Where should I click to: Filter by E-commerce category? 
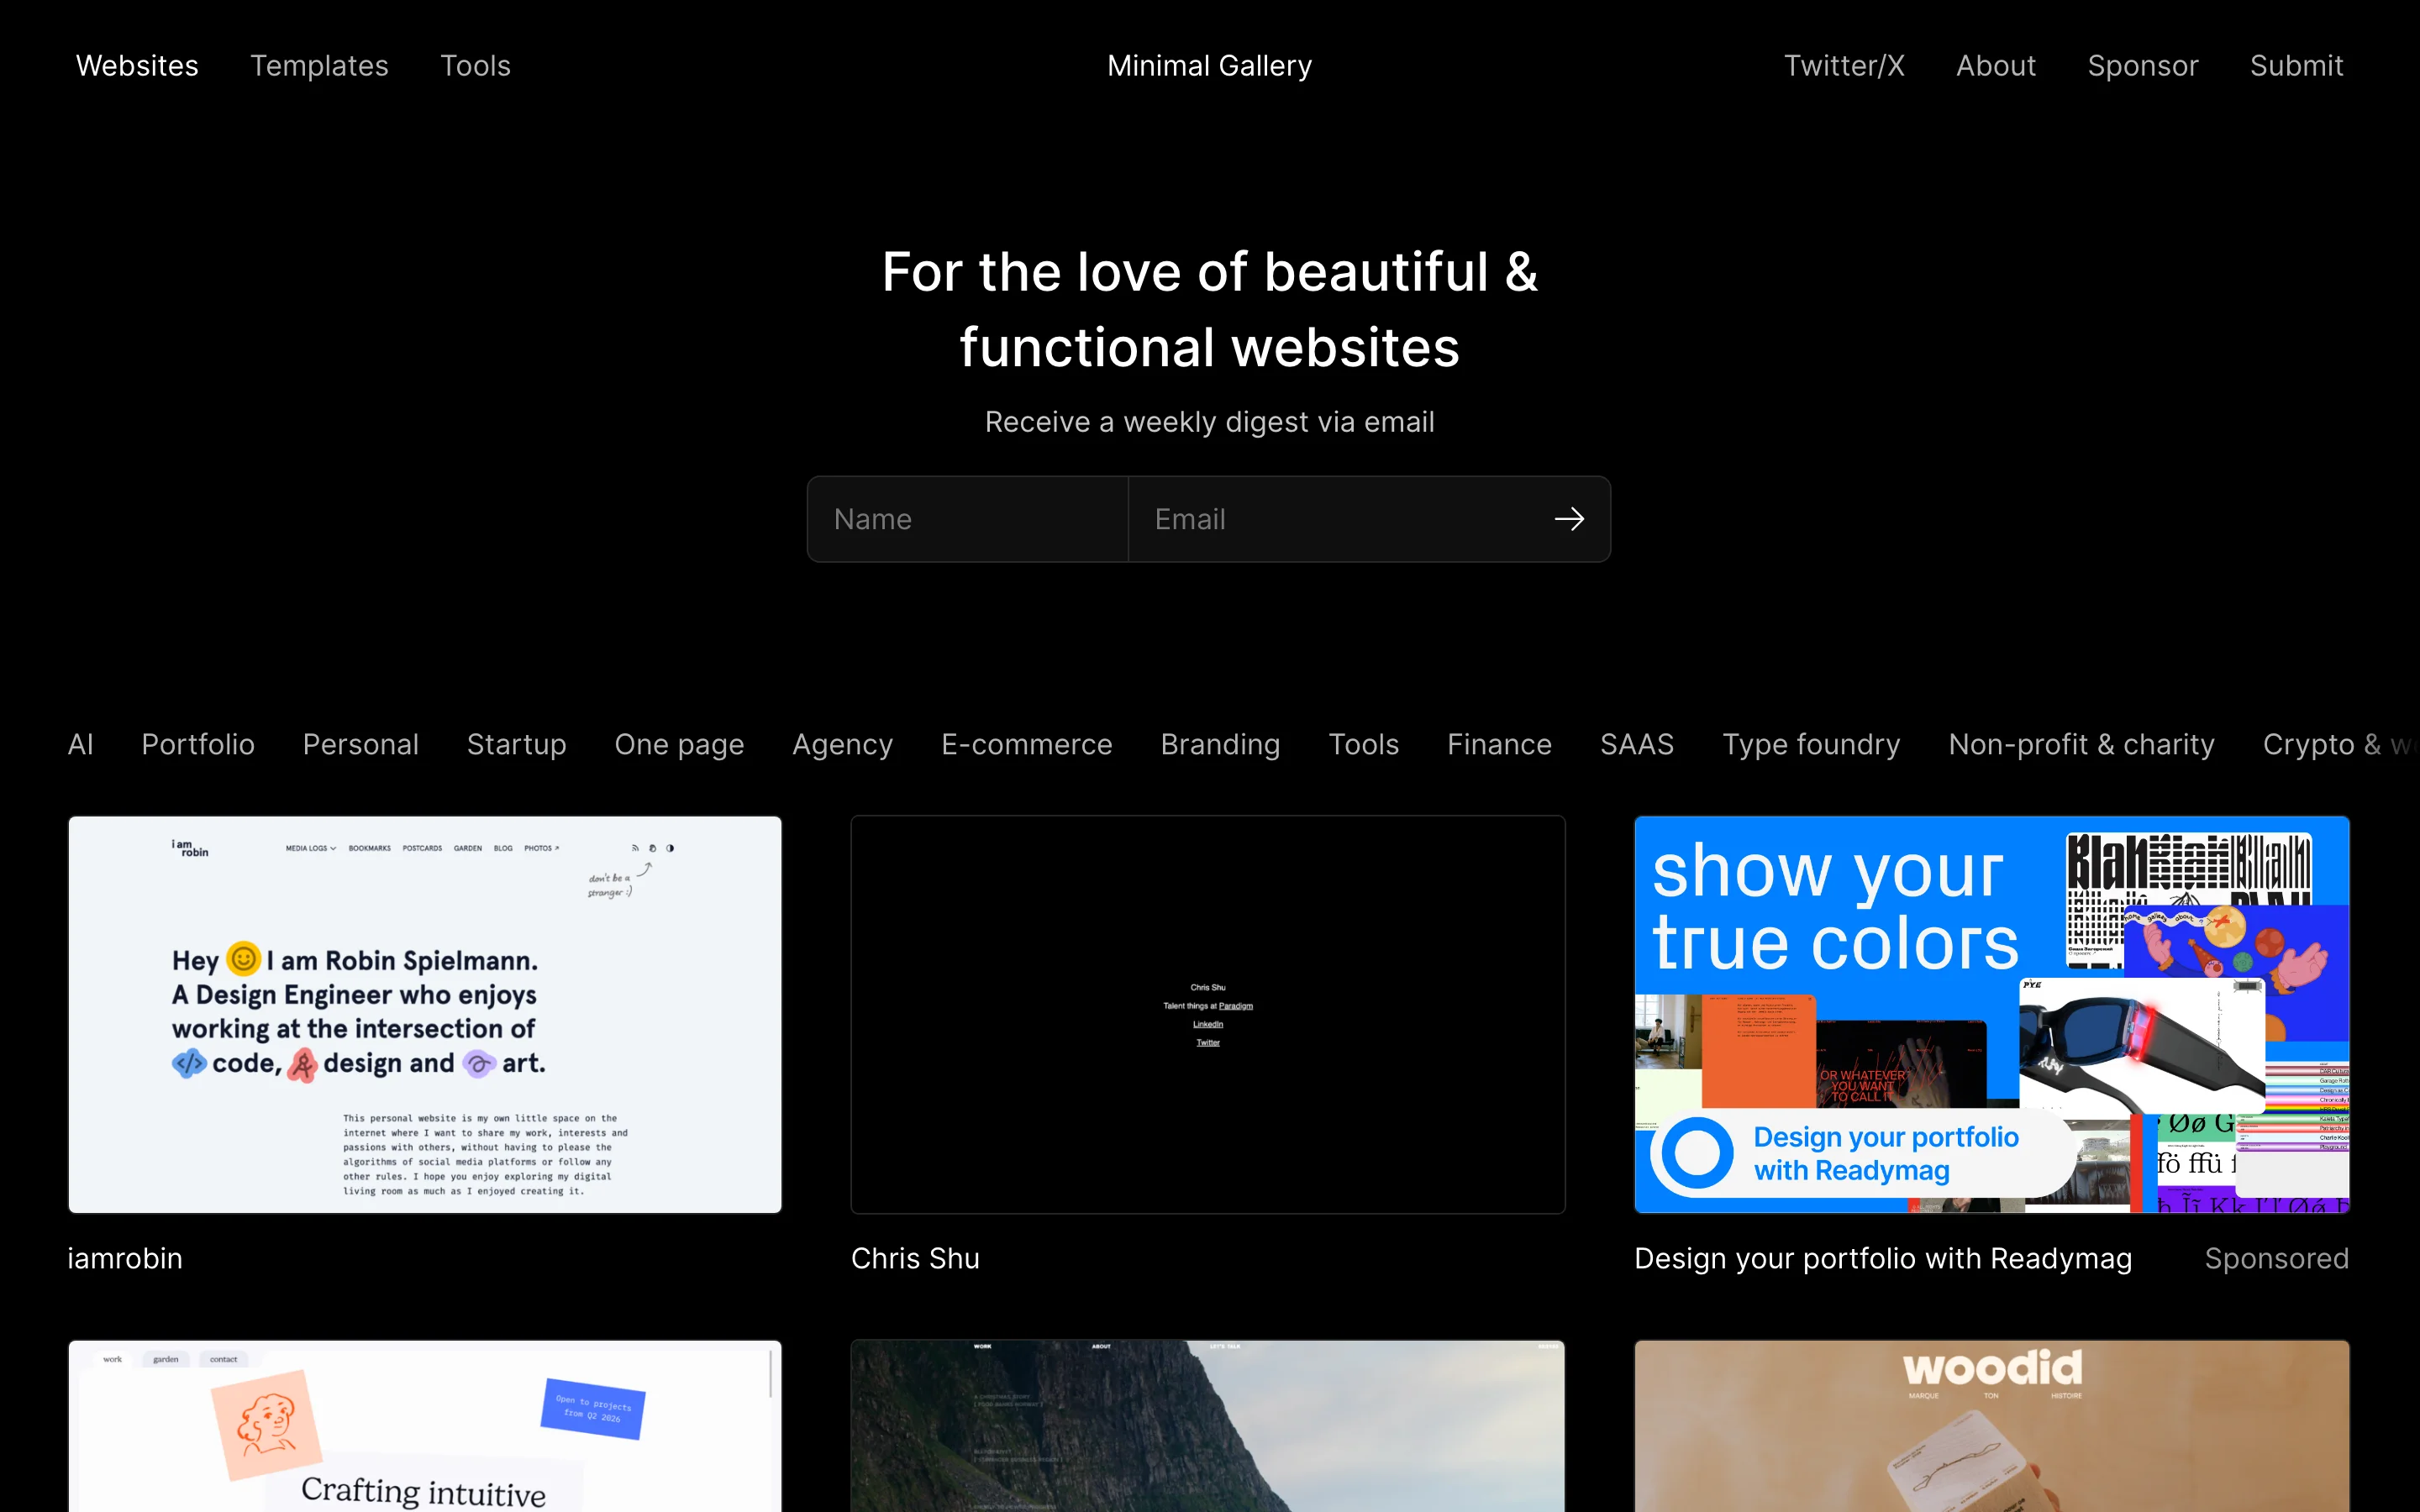[1026, 744]
